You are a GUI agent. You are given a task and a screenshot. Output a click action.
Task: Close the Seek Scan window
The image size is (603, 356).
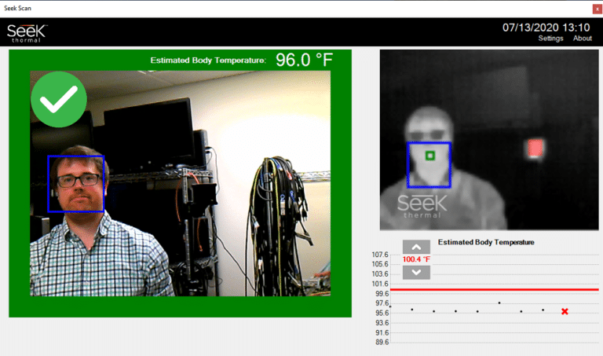point(597,9)
